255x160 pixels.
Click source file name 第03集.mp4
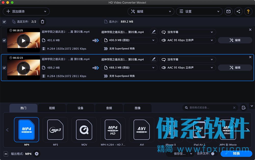click(66, 59)
